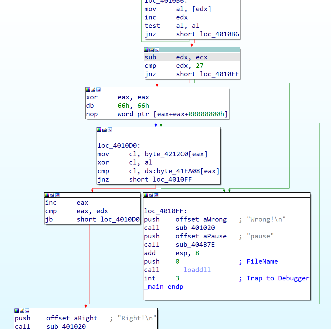Click the pencil icon on xor eax node
This screenshot has height=329, width=331.
click(93, 89)
